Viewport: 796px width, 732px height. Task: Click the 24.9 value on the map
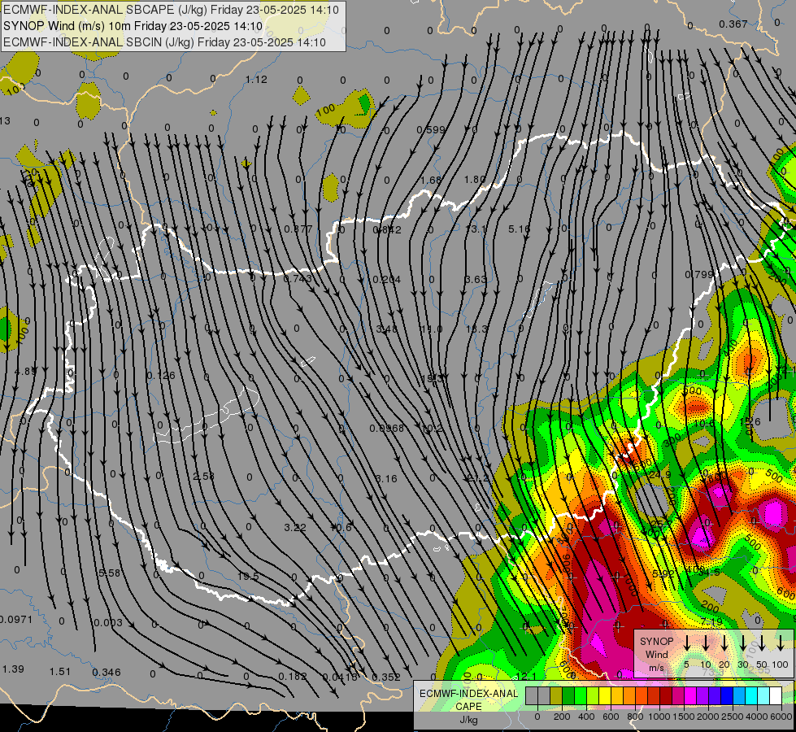tap(660, 474)
